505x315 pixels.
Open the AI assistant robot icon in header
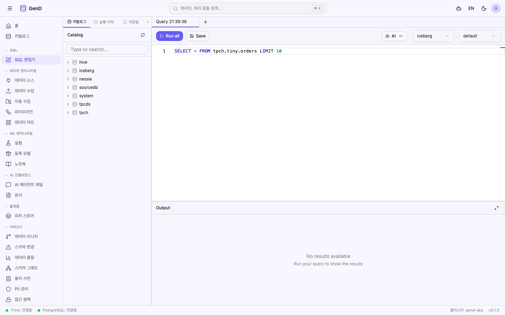tap(459, 8)
